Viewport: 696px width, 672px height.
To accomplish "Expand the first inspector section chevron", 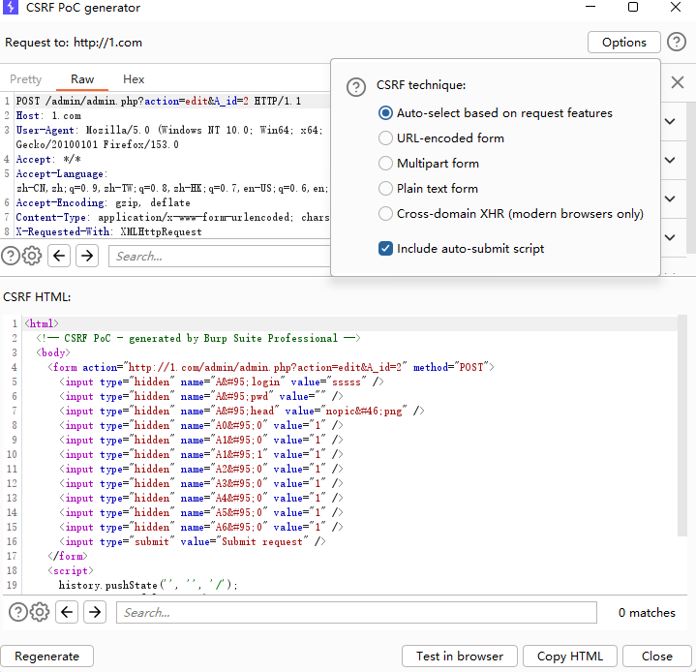I will tap(670, 121).
